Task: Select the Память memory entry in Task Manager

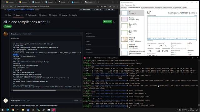Action: 132,19
